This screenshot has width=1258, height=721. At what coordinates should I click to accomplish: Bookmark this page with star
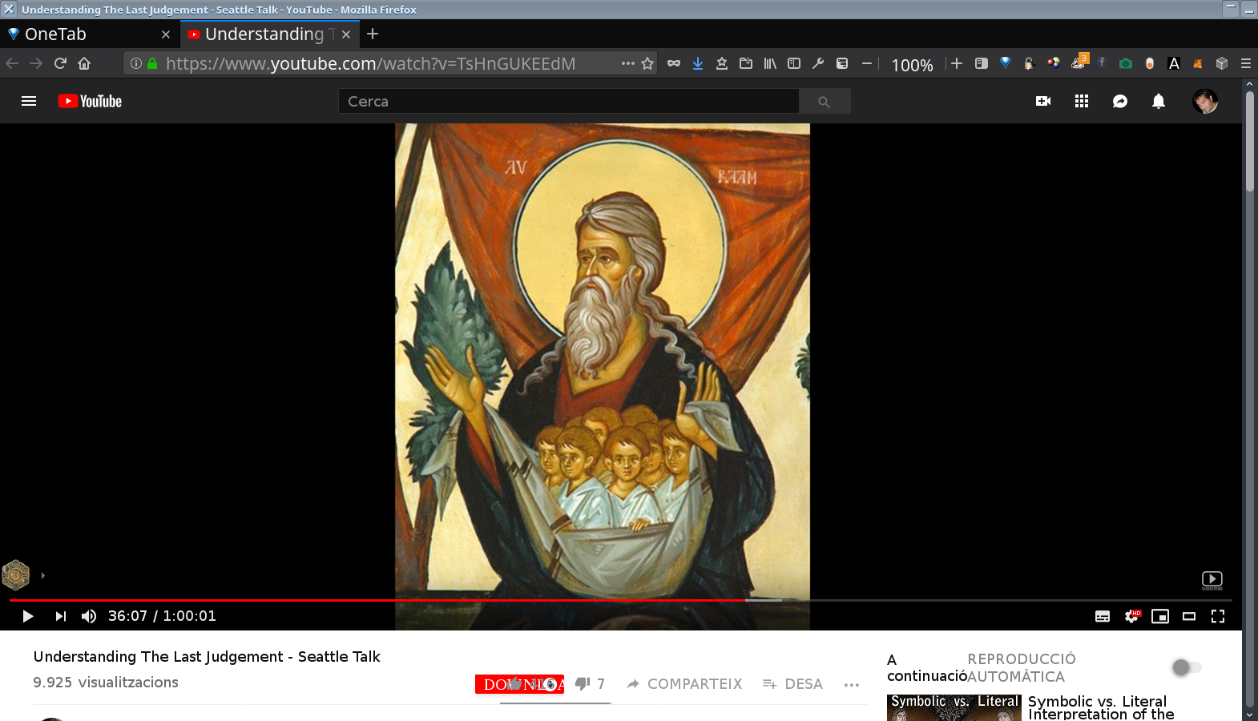point(647,63)
